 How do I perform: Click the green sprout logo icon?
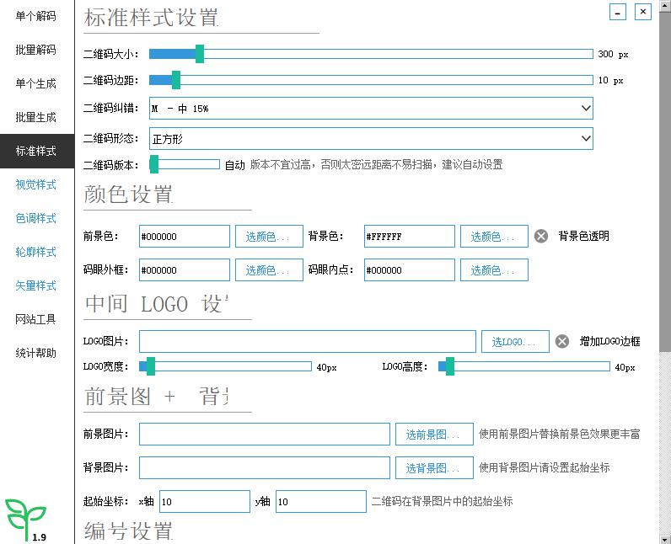tap(25, 520)
